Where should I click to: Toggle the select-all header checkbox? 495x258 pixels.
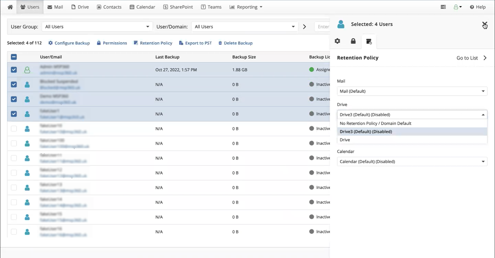pos(14,57)
